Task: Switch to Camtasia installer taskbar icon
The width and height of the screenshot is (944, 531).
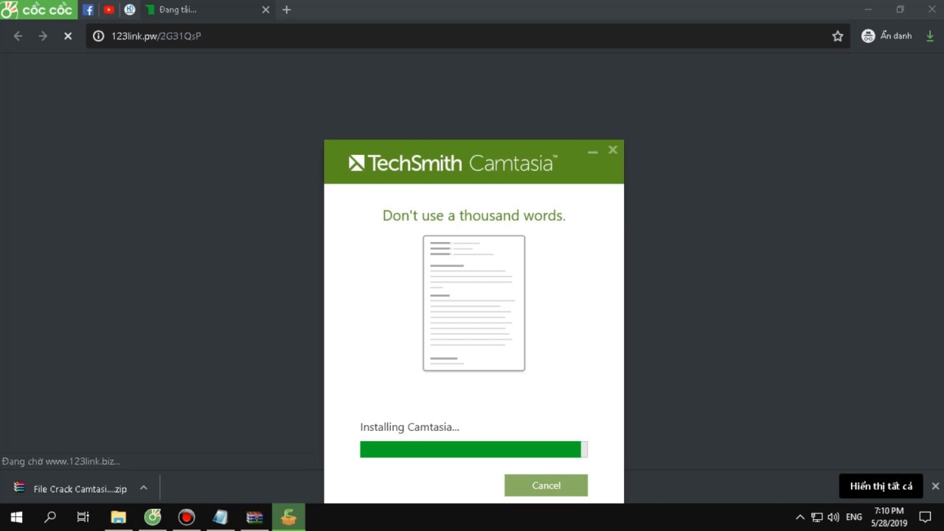Action: [x=288, y=517]
